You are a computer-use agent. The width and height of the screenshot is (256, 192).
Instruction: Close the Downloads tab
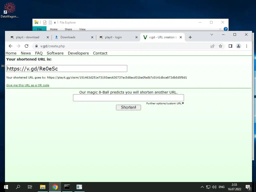coord(92,37)
